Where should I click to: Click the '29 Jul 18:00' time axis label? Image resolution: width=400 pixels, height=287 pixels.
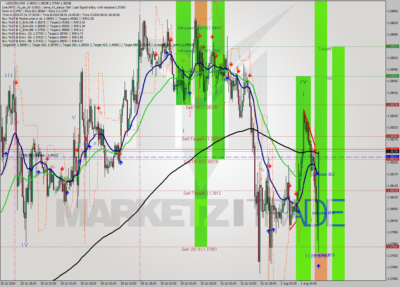(x=148, y=284)
